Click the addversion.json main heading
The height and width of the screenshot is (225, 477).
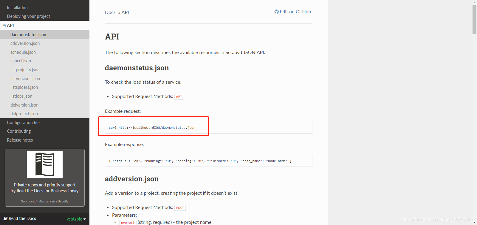tap(132, 179)
